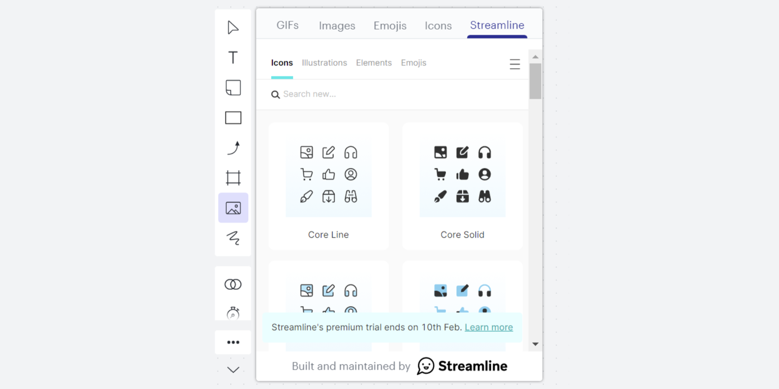Open the Learn more link

(x=489, y=327)
